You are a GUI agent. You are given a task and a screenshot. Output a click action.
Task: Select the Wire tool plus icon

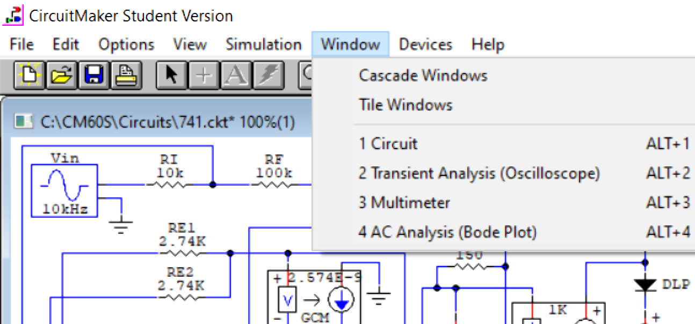pyautogui.click(x=203, y=76)
